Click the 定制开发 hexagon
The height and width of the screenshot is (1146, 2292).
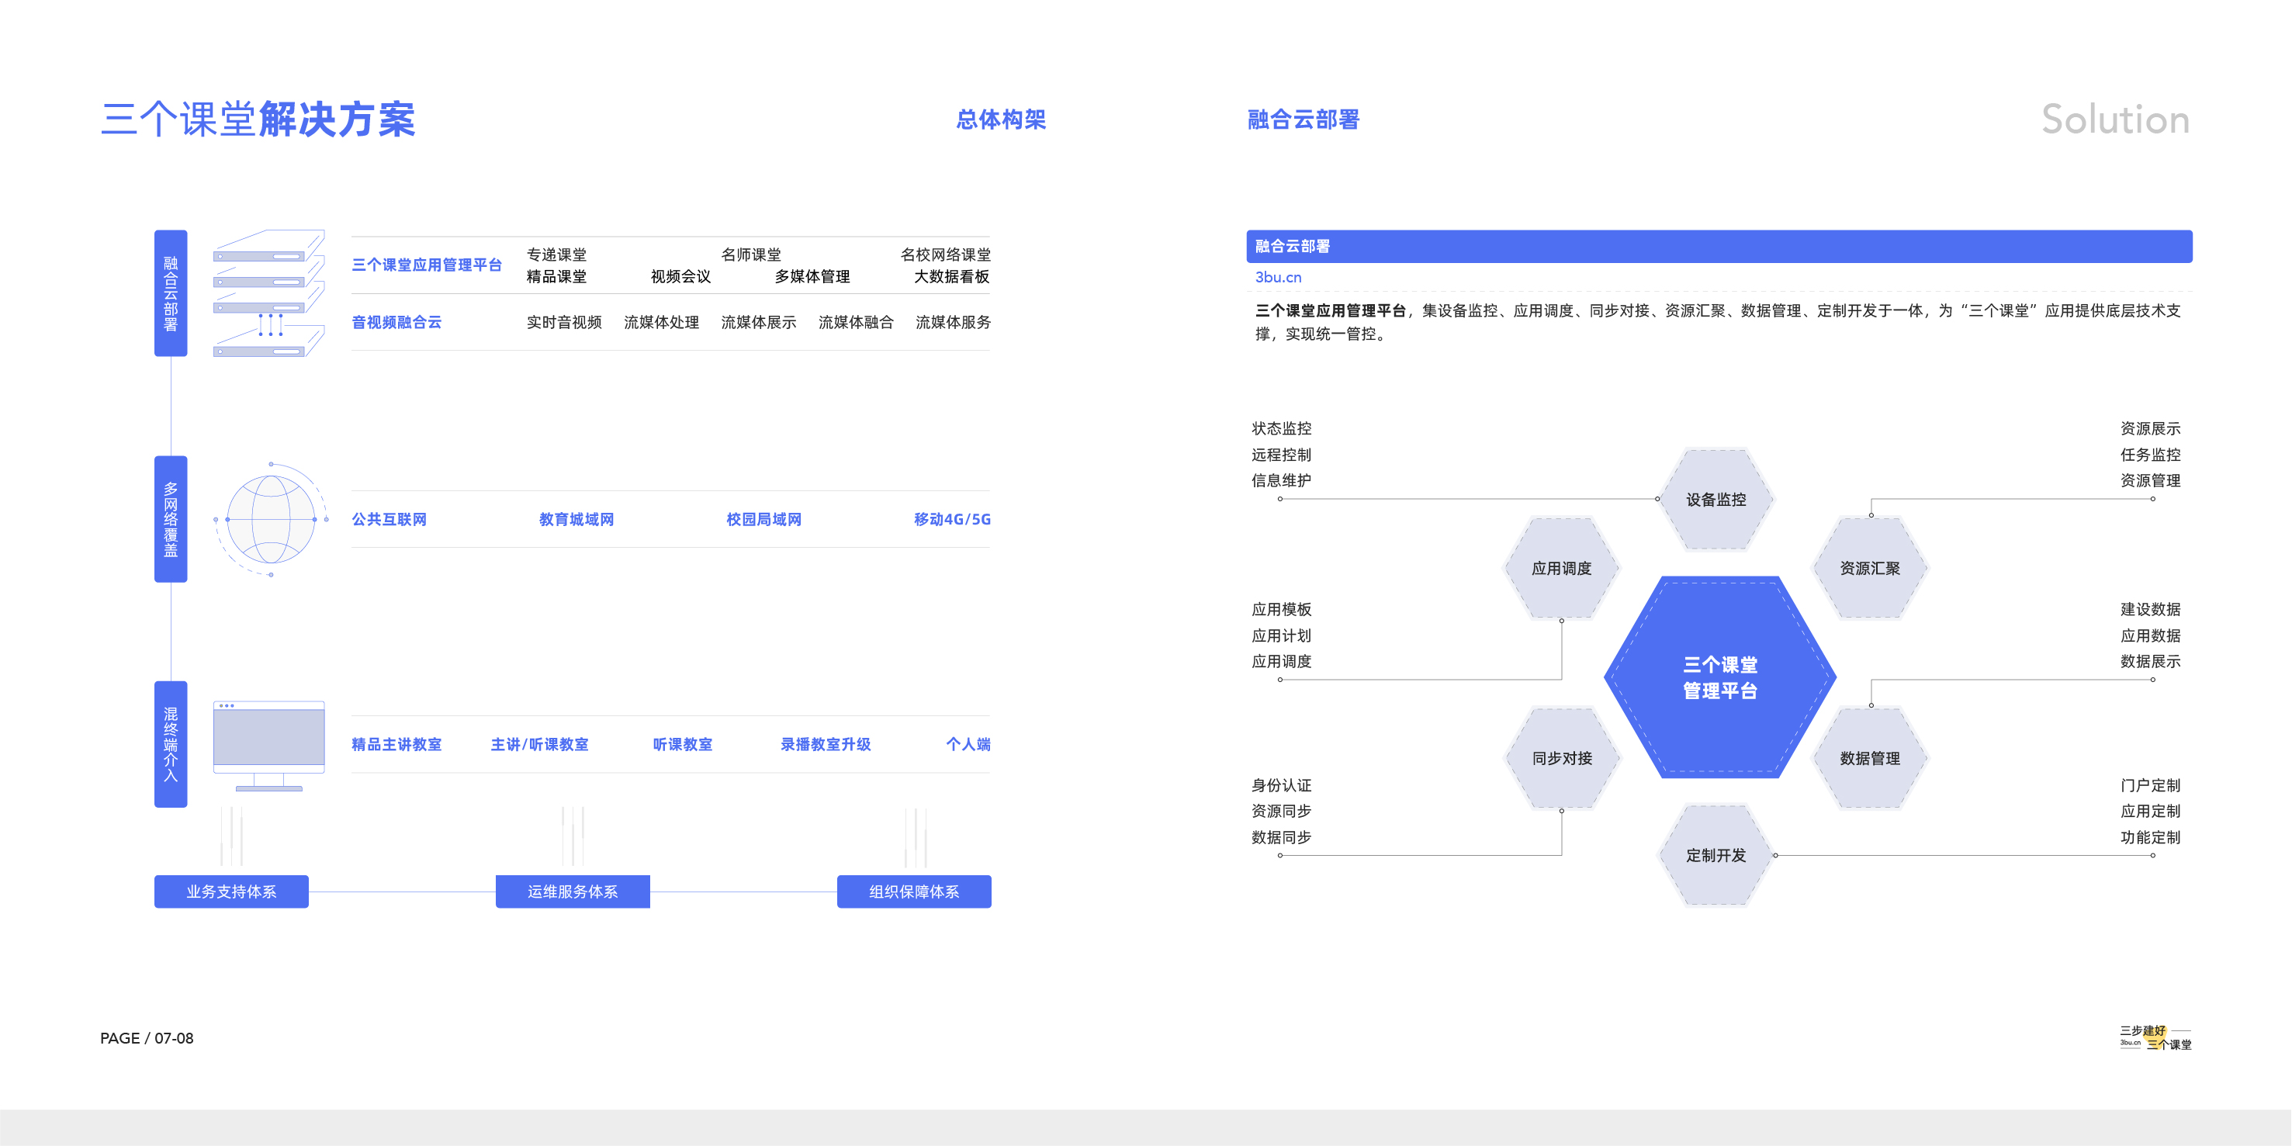pos(1716,855)
